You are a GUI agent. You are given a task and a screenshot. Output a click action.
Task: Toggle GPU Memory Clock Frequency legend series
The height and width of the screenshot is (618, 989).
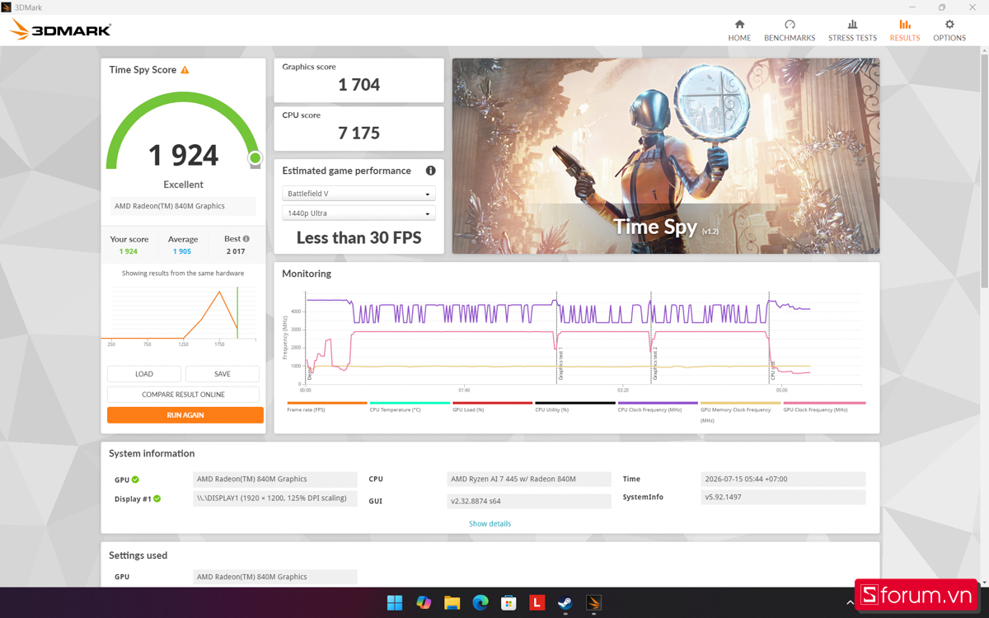(740, 414)
